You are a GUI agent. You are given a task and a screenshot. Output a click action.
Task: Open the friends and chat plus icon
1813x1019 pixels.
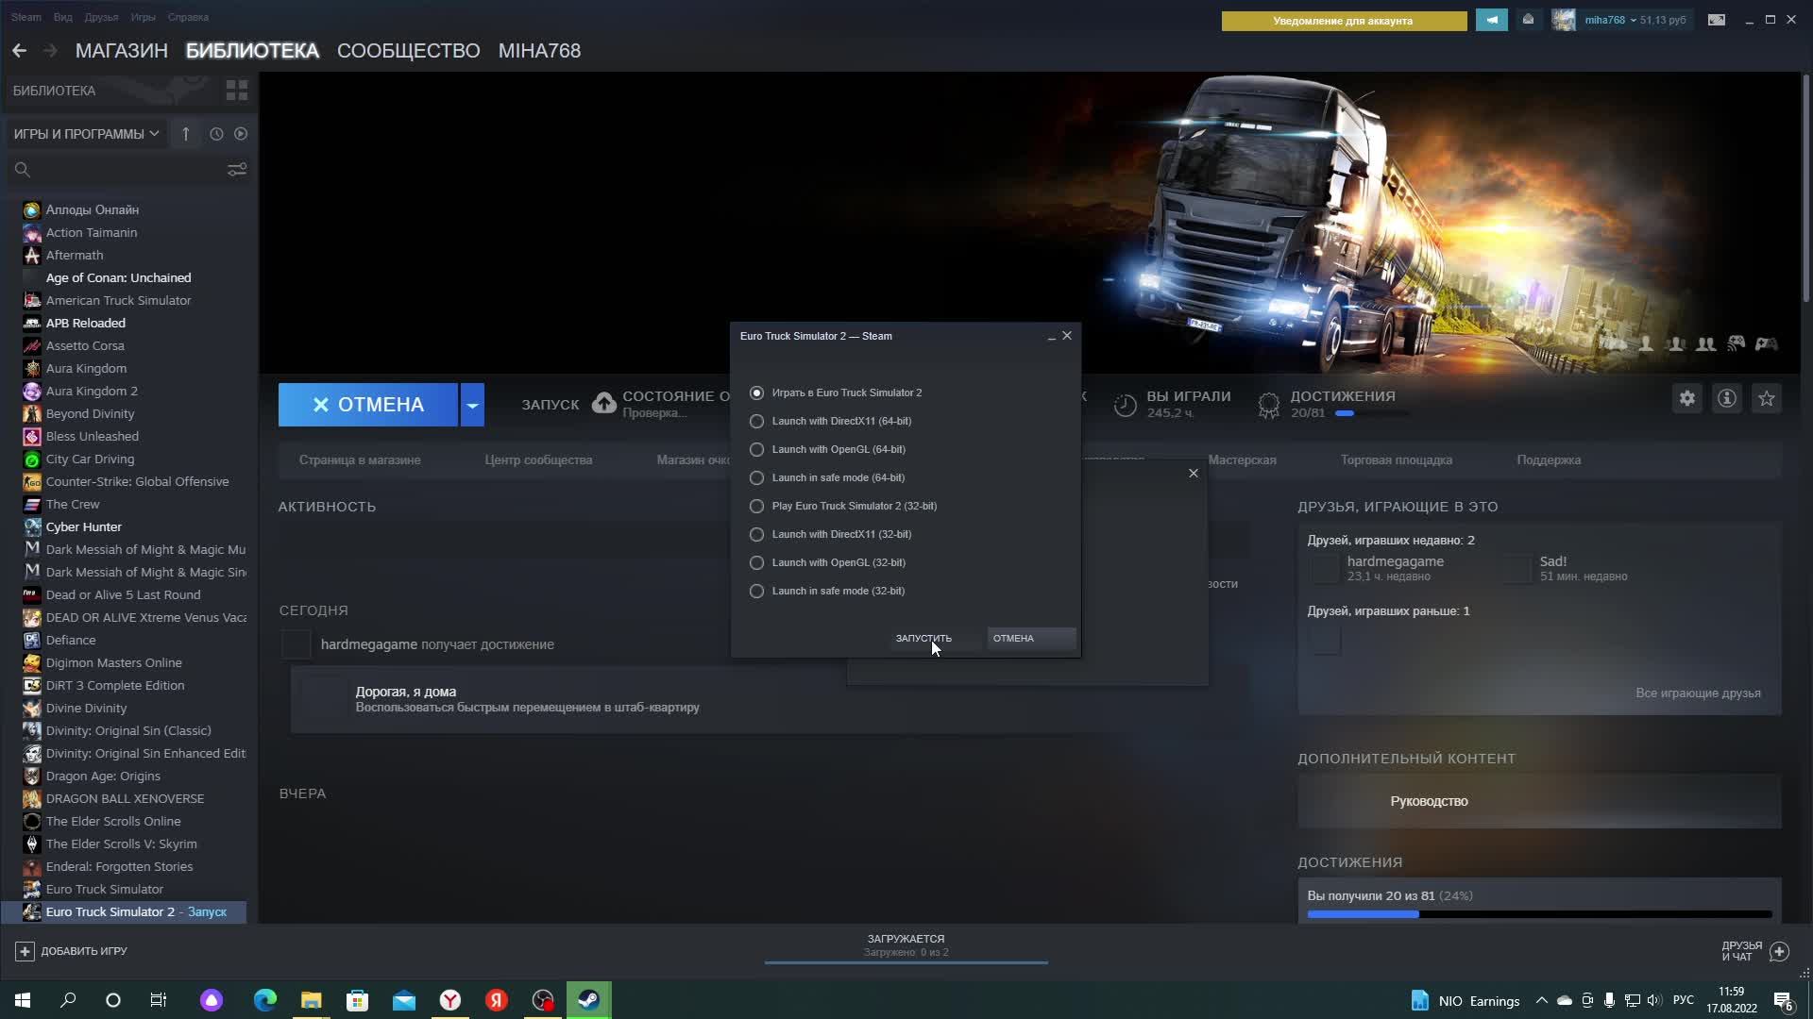point(1779,951)
